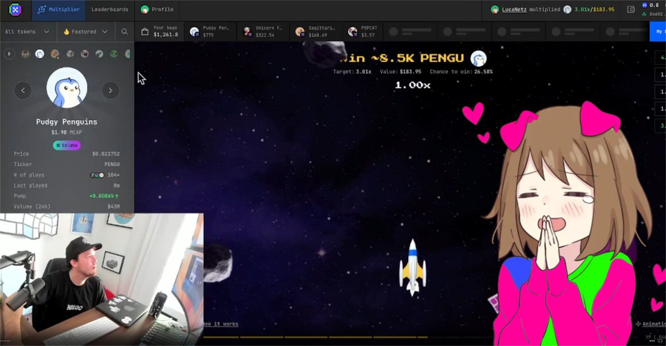Select the POPCAT $3.57 bag

click(x=361, y=32)
